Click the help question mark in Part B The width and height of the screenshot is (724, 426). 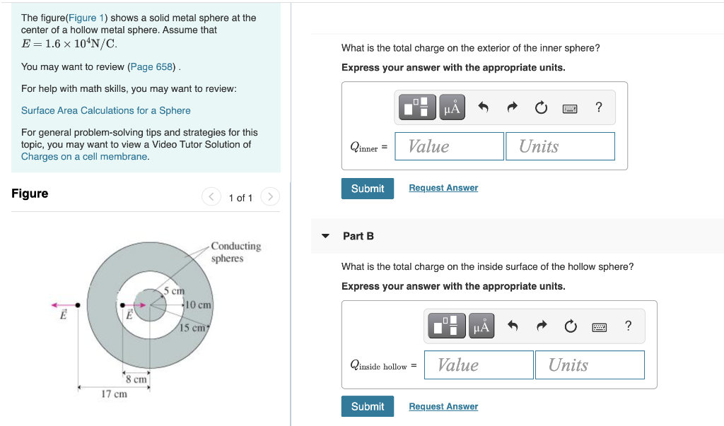[628, 326]
